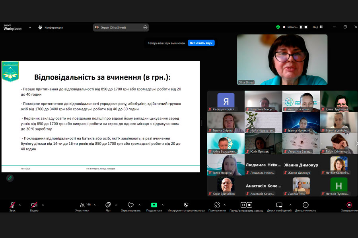This screenshot has width=358, height=238.
Task: Toggle pause recording in the bottom toolbar
Action: tap(243, 205)
